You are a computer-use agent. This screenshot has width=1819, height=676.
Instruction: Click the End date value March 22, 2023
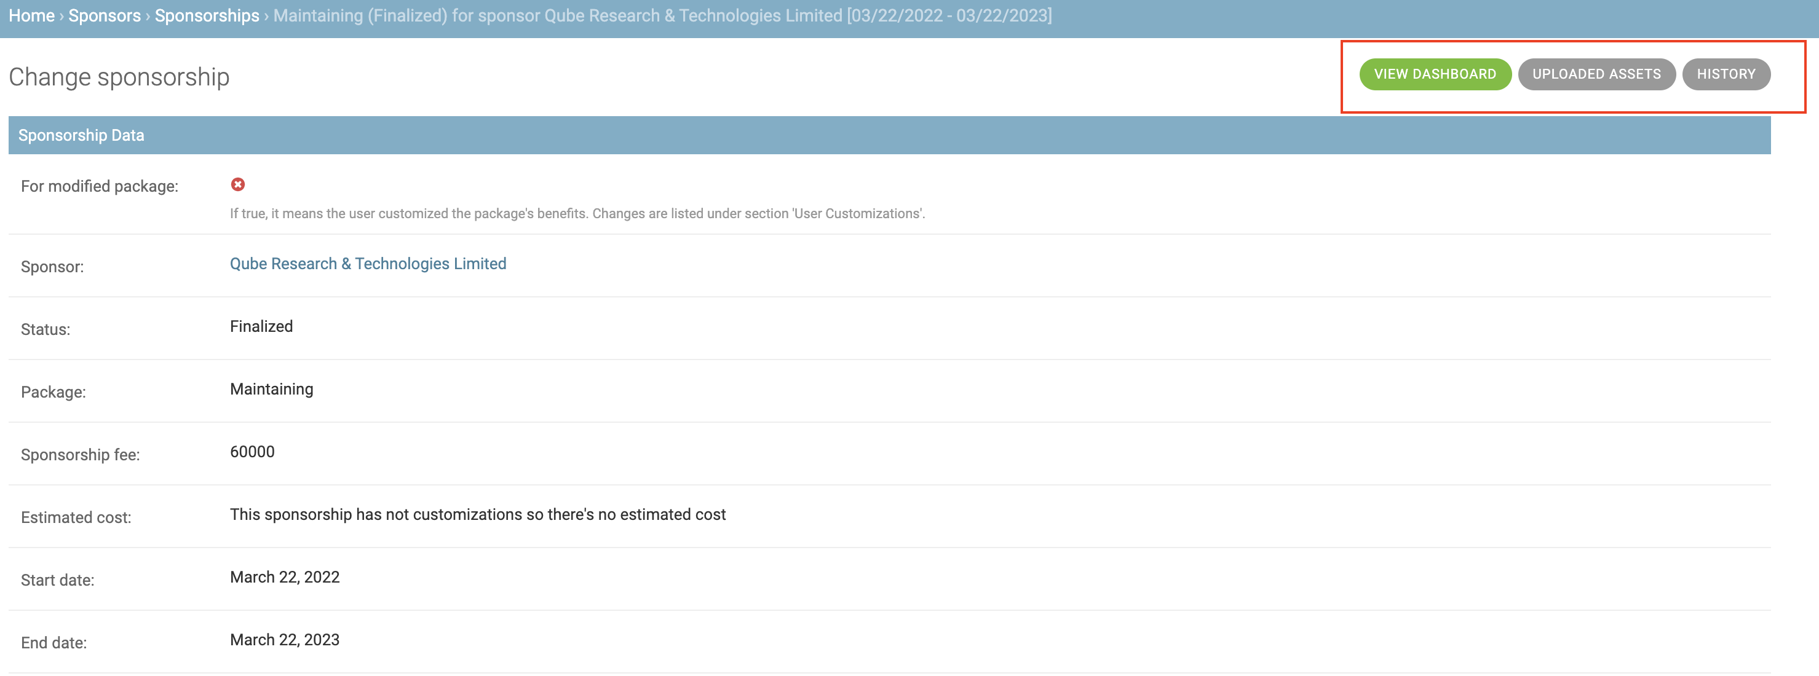[284, 639]
